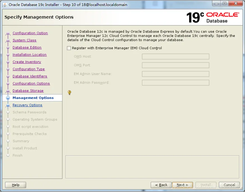Minimize the installer window
Viewport: 245px width, 192px height.
(x=216, y=4)
